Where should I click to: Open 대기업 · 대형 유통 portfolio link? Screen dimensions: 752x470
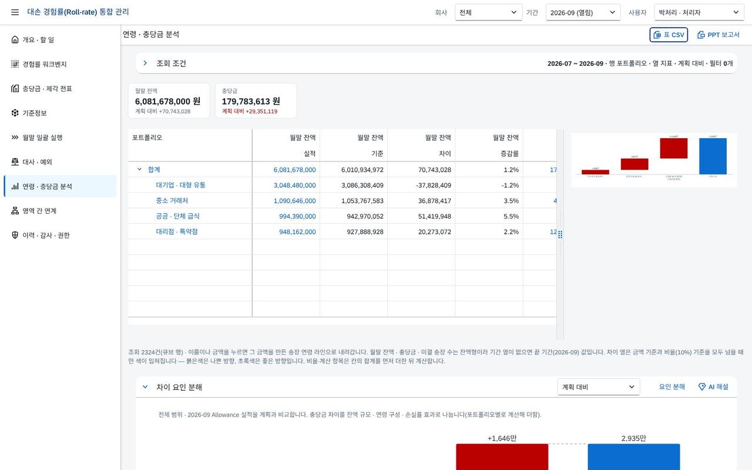[180, 185]
